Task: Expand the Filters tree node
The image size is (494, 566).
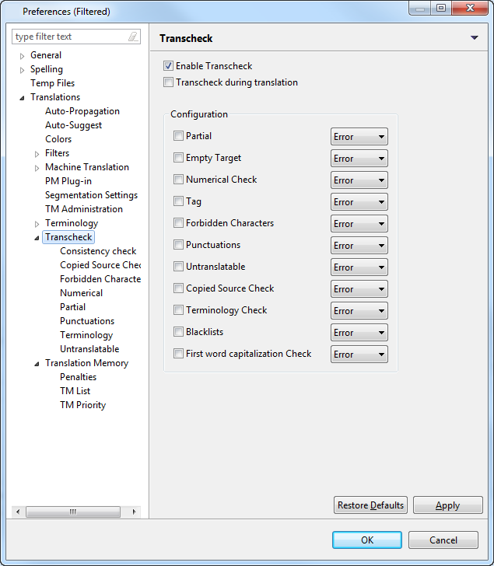Action: tap(37, 154)
